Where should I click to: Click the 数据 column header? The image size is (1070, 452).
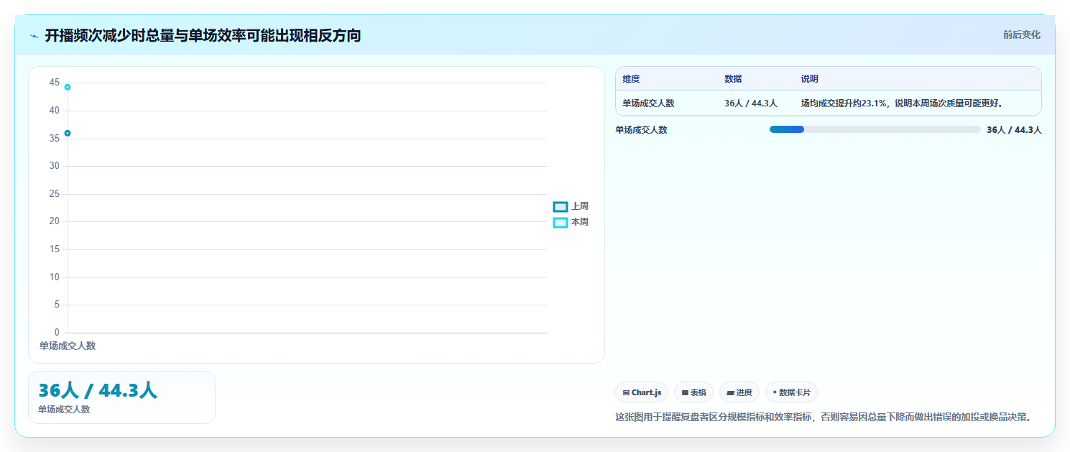point(733,79)
